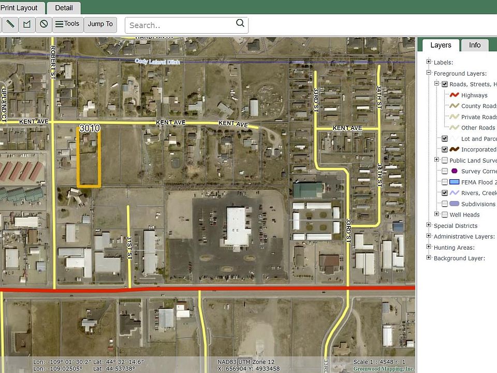Select the area measurement polygon tool
Screen dimensions: 497x373
click(x=27, y=24)
